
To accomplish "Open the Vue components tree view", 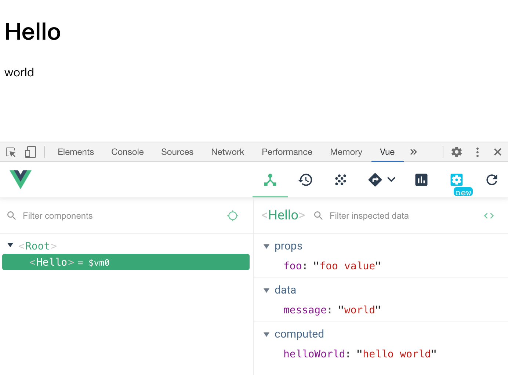I will [x=270, y=180].
